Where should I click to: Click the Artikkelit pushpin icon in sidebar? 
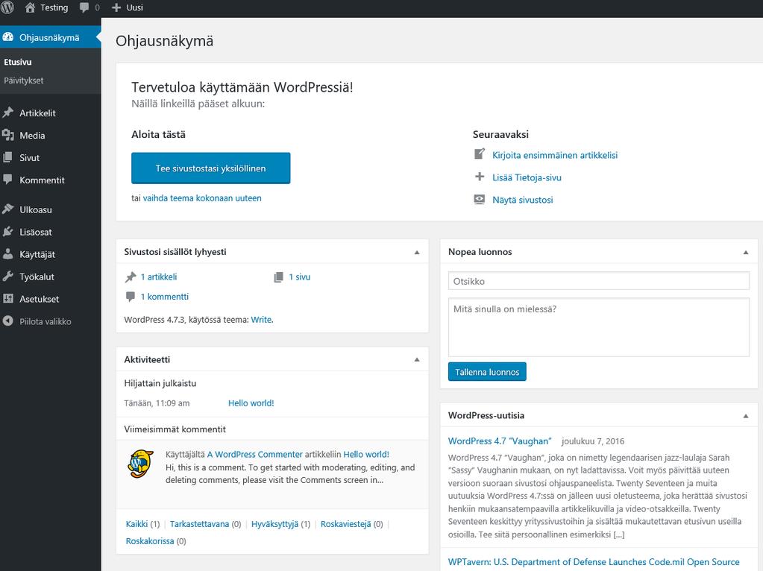(7, 113)
